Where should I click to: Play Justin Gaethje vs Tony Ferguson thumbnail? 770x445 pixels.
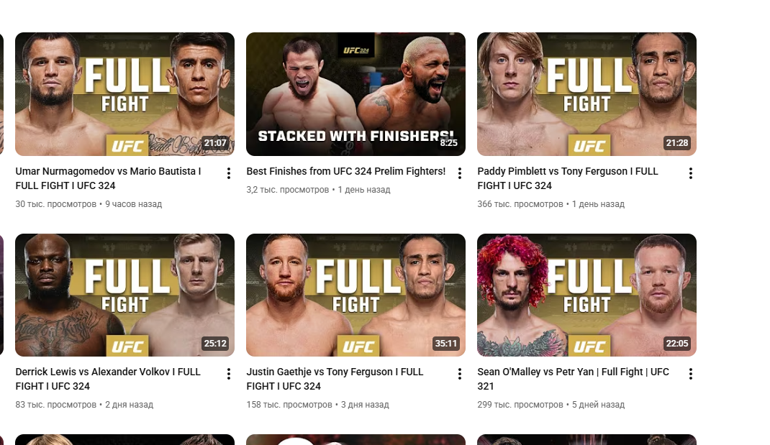click(x=355, y=295)
